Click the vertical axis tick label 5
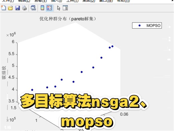Image resolution: width=174 pixels, height=131 pixels. pyautogui.click(x=13, y=65)
